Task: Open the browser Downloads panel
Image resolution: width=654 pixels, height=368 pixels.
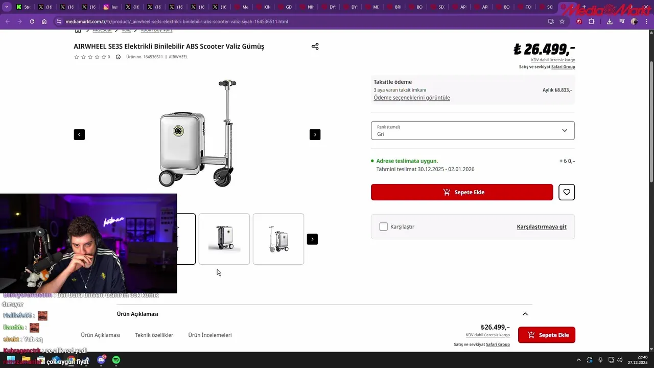Action: tap(610, 21)
